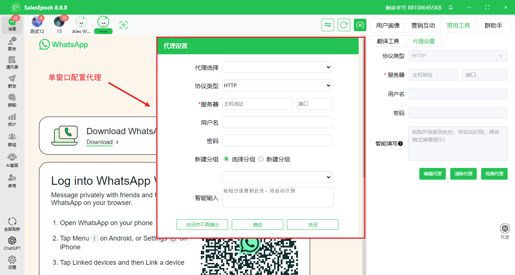Viewport: 515px width, 275px height.
Task: Click the right panel 密码 field
Action: pos(458,113)
